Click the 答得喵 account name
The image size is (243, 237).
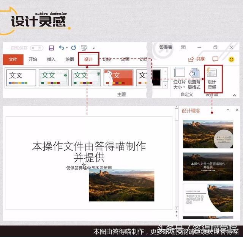[x=166, y=47]
